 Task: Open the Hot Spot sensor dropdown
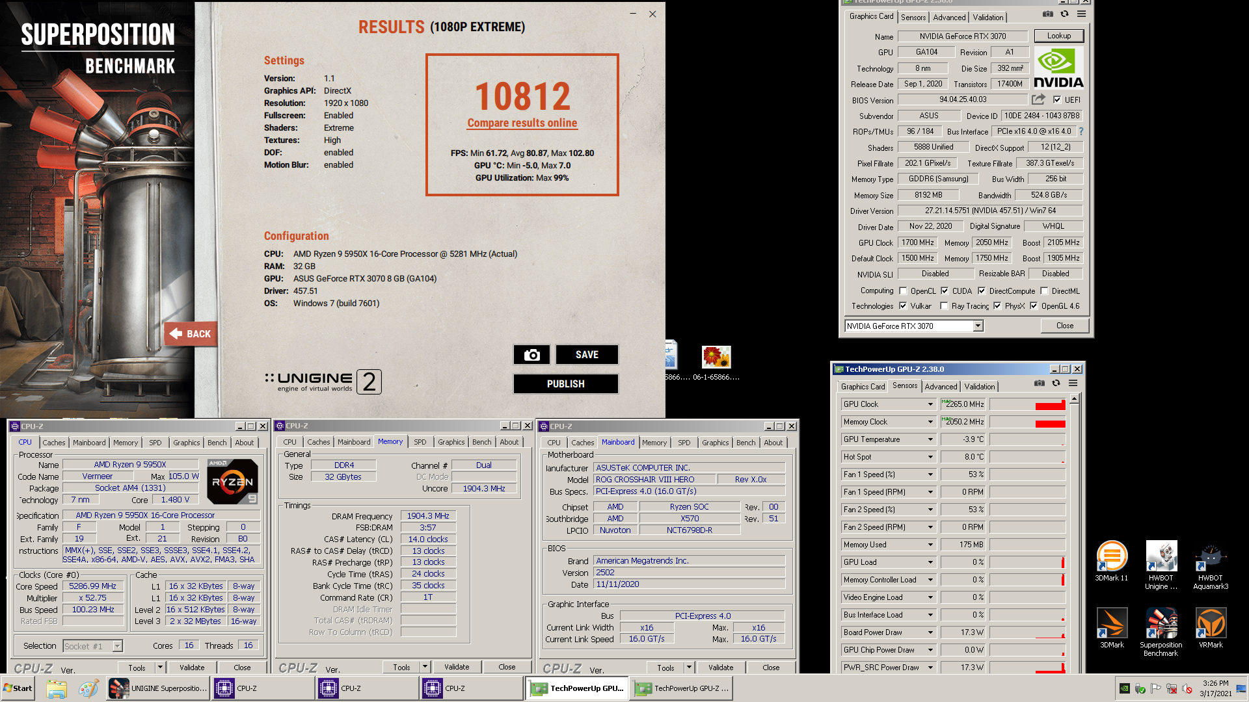click(x=930, y=457)
